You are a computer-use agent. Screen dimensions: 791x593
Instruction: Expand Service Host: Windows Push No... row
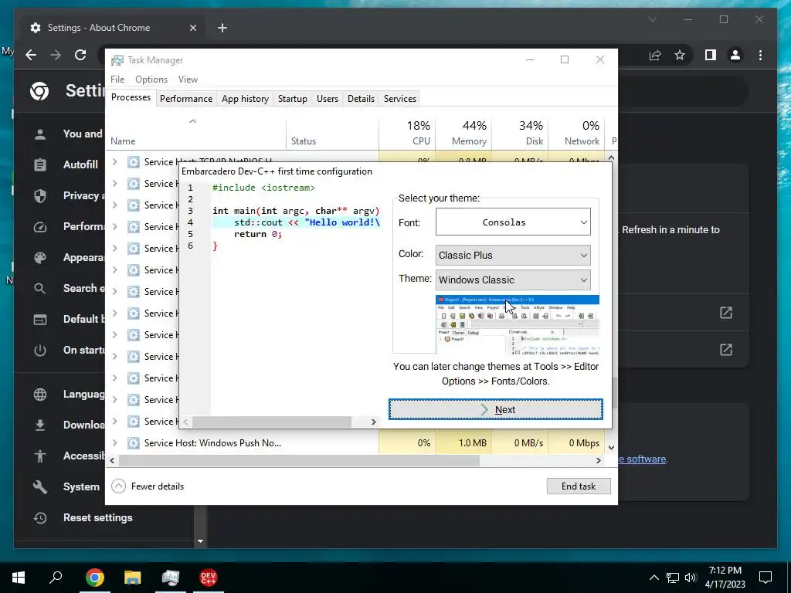click(114, 443)
